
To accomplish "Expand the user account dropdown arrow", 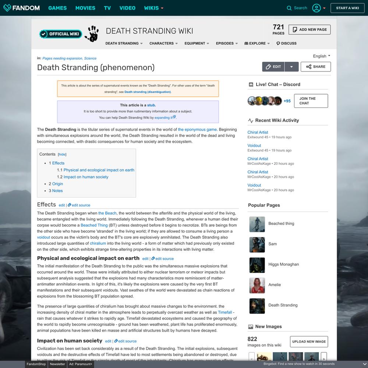I will [x=324, y=8].
